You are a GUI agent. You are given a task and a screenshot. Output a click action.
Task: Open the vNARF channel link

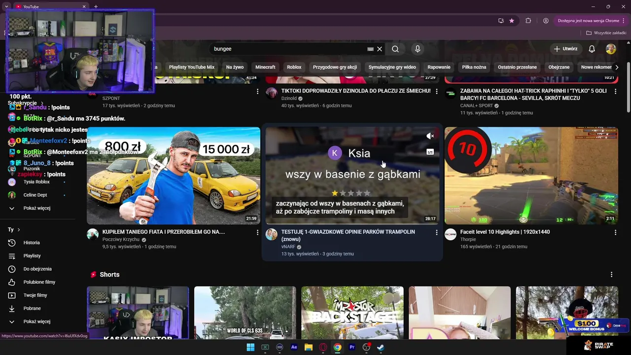[x=288, y=247]
